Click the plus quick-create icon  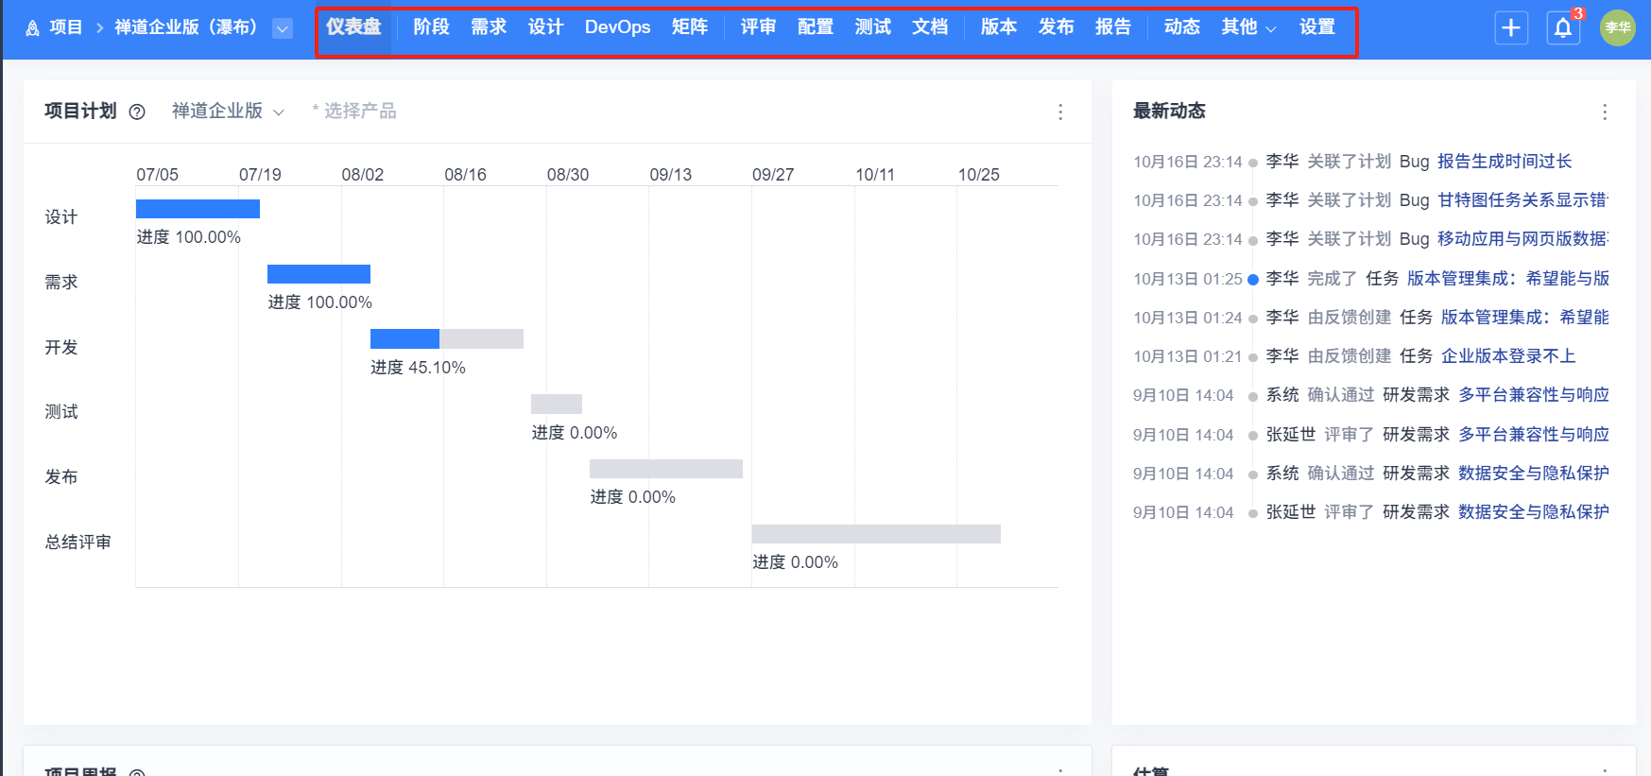point(1511,28)
